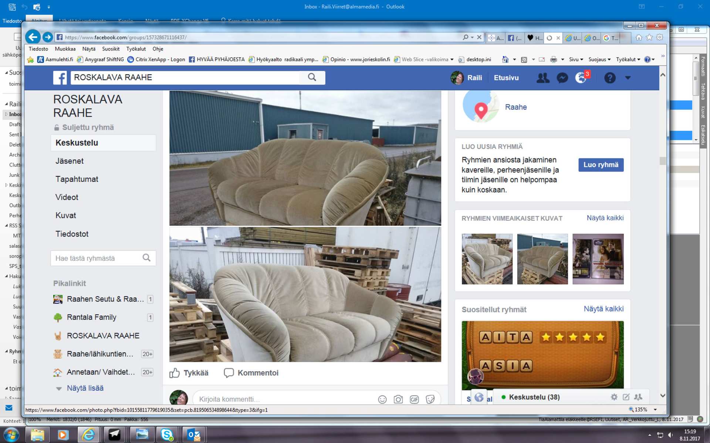Screen dimensions: 710x443
Task: Click the group search magnifier icon
Action: pos(146,258)
